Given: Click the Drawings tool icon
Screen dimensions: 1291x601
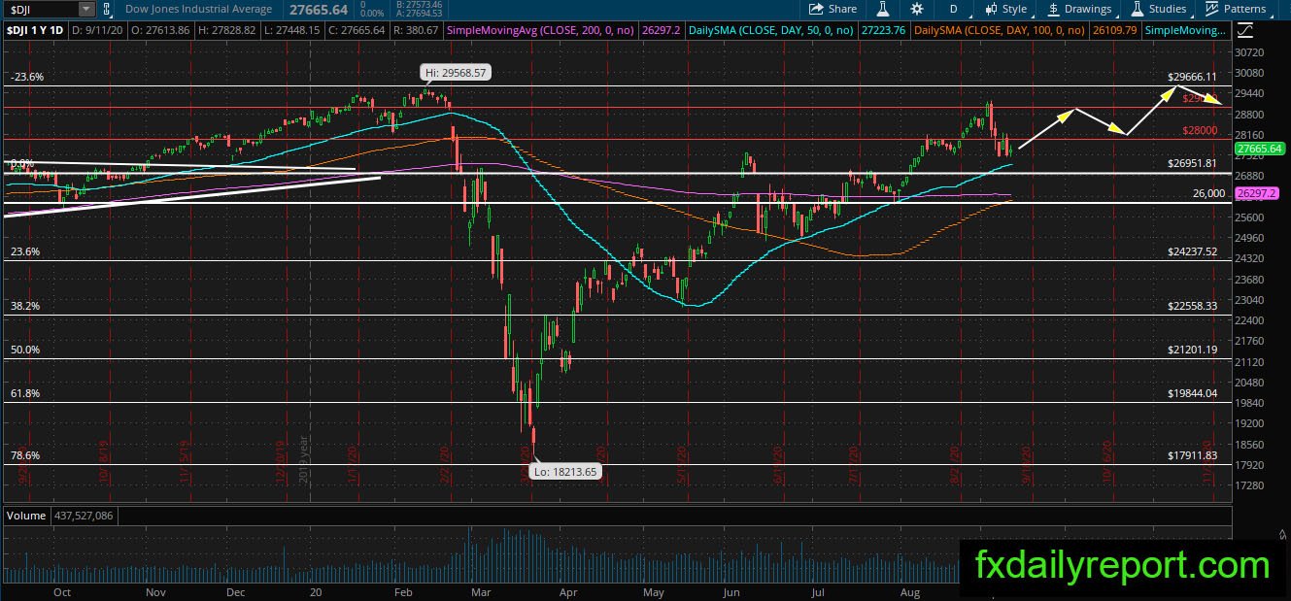Looking at the screenshot, I should click(x=1054, y=9).
